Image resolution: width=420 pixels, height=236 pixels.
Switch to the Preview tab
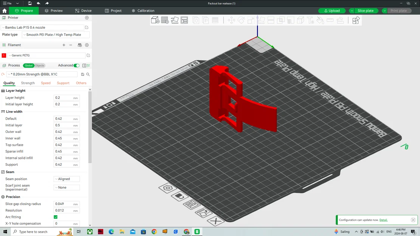click(54, 11)
